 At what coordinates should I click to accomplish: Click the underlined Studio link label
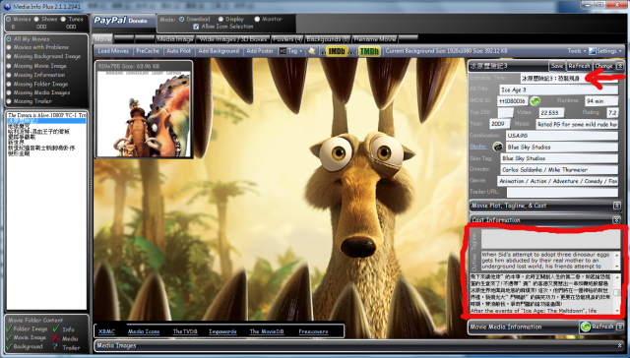[x=478, y=147]
